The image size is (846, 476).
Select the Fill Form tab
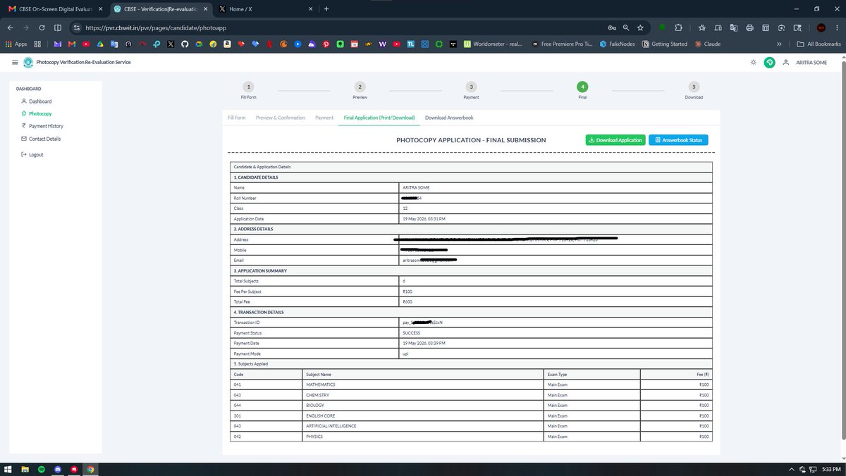click(237, 118)
